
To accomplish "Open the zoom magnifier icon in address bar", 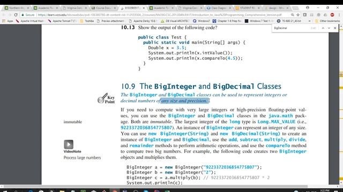I will [x=292, y=15].
